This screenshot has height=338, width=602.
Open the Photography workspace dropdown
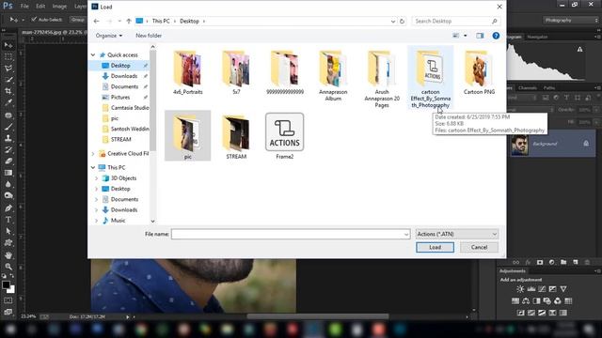(x=570, y=20)
